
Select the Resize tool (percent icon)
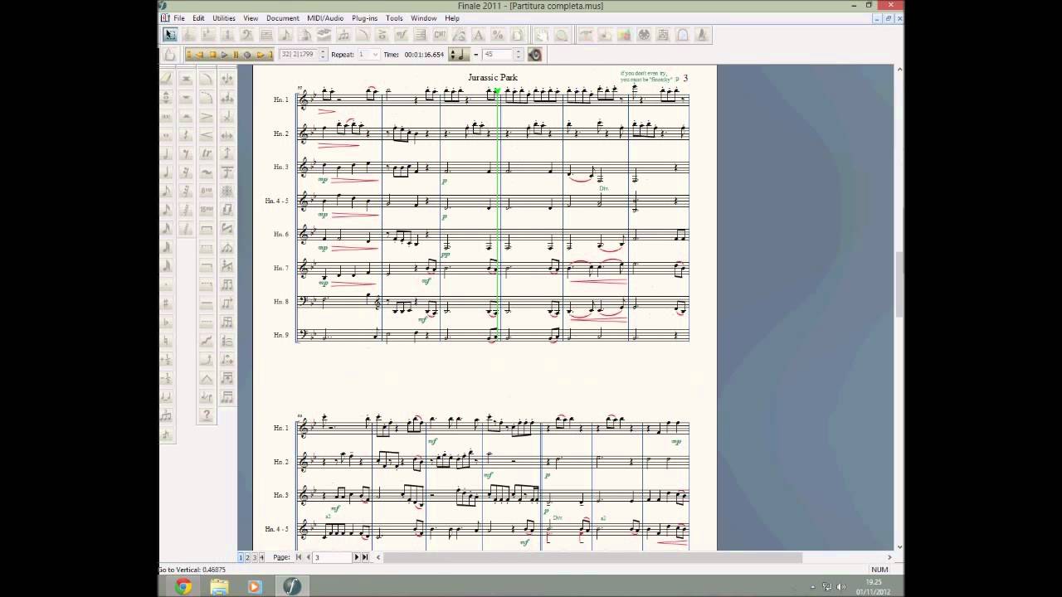(x=498, y=35)
